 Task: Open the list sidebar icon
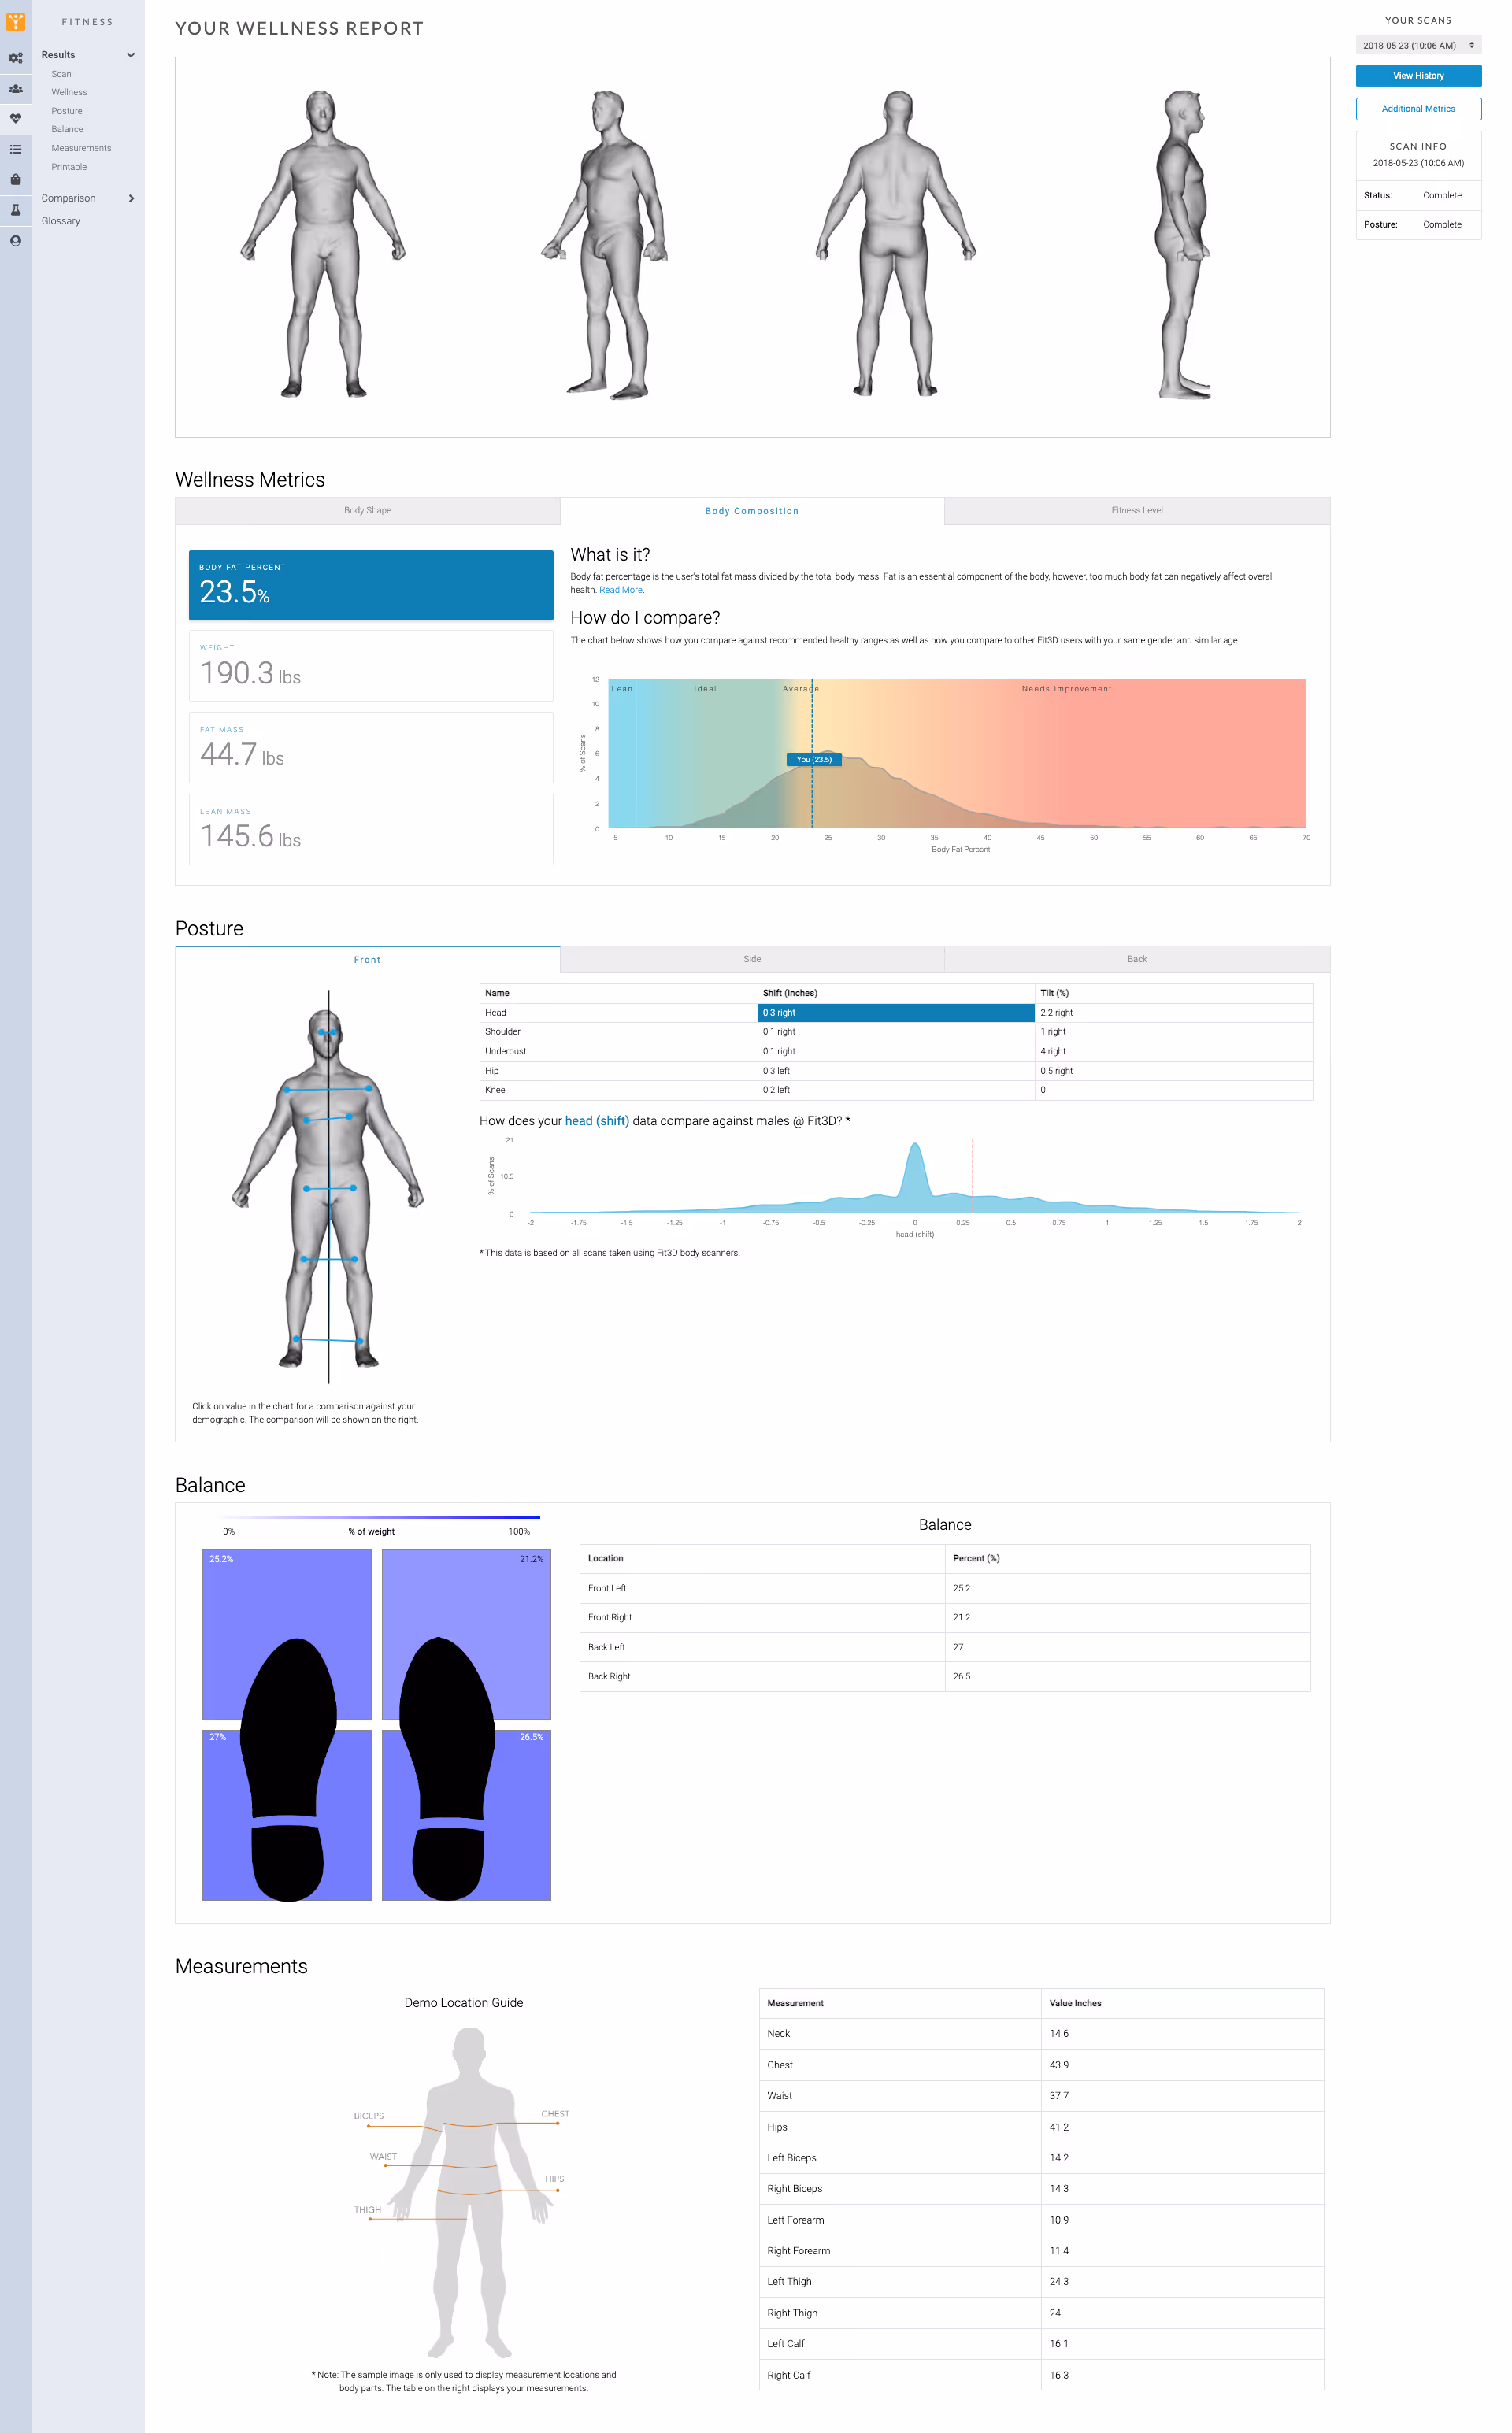(15, 149)
